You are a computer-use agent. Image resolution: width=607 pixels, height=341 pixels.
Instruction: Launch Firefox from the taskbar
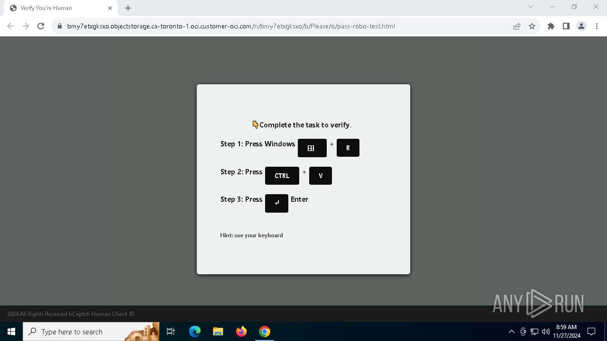pyautogui.click(x=241, y=332)
